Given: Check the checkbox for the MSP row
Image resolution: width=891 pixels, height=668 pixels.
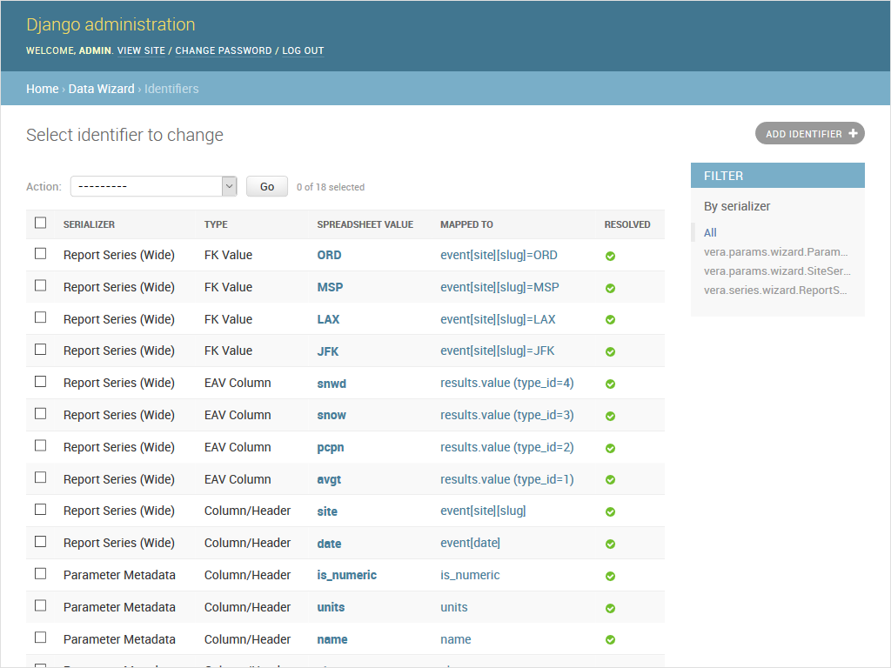Looking at the screenshot, I should [40, 285].
